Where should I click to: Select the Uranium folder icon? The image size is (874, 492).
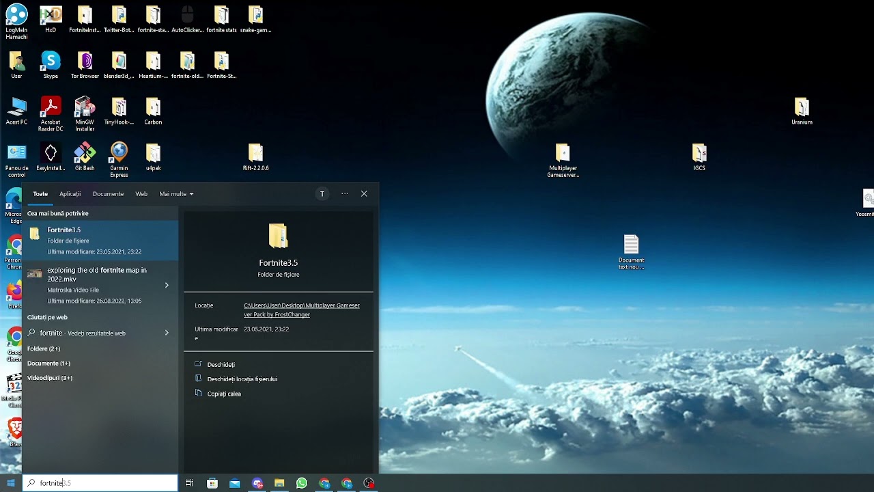(802, 111)
